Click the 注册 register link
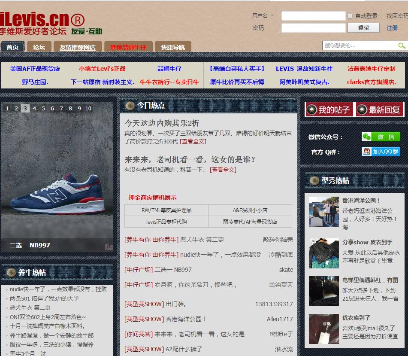 pos(392,28)
